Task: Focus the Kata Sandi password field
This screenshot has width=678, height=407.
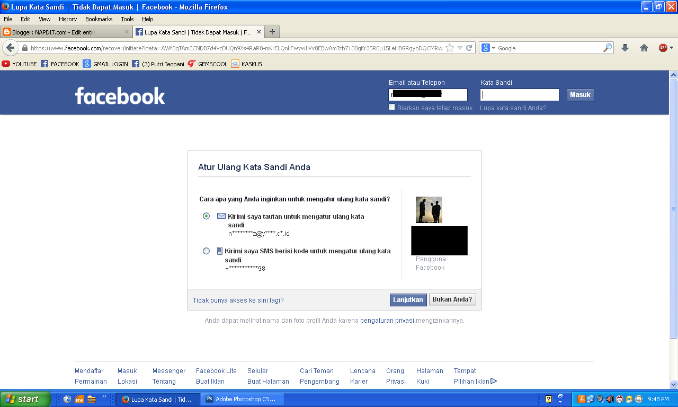Action: pyautogui.click(x=520, y=95)
